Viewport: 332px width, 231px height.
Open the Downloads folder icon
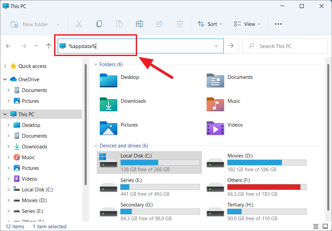click(108, 104)
